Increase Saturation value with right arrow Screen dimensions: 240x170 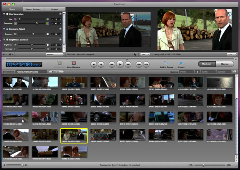60,24
